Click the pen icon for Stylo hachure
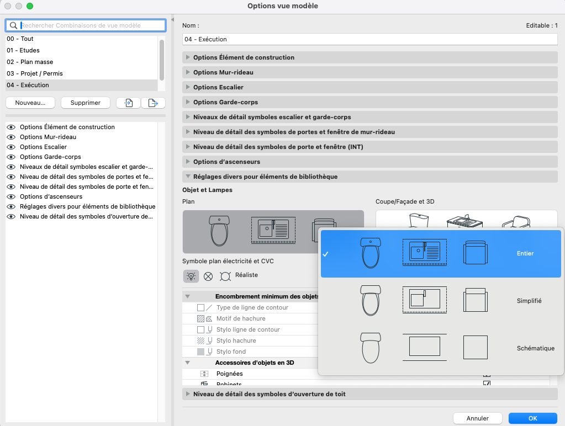This screenshot has height=426, width=565. (209, 340)
